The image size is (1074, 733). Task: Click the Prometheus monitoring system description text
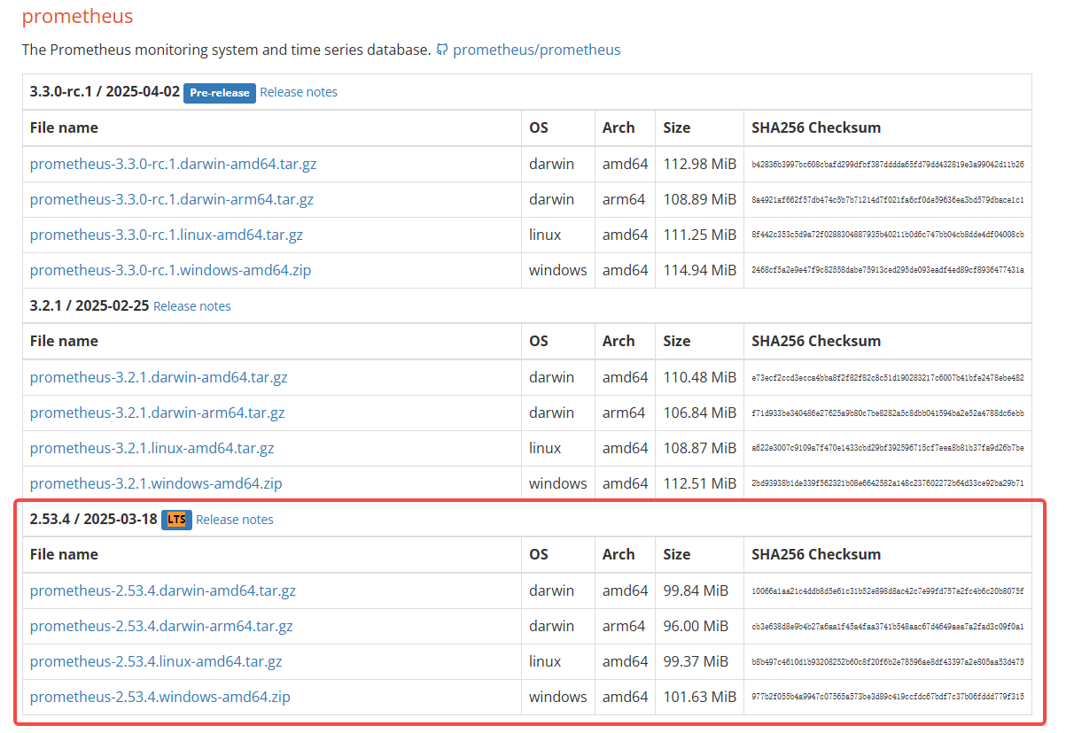pos(227,50)
